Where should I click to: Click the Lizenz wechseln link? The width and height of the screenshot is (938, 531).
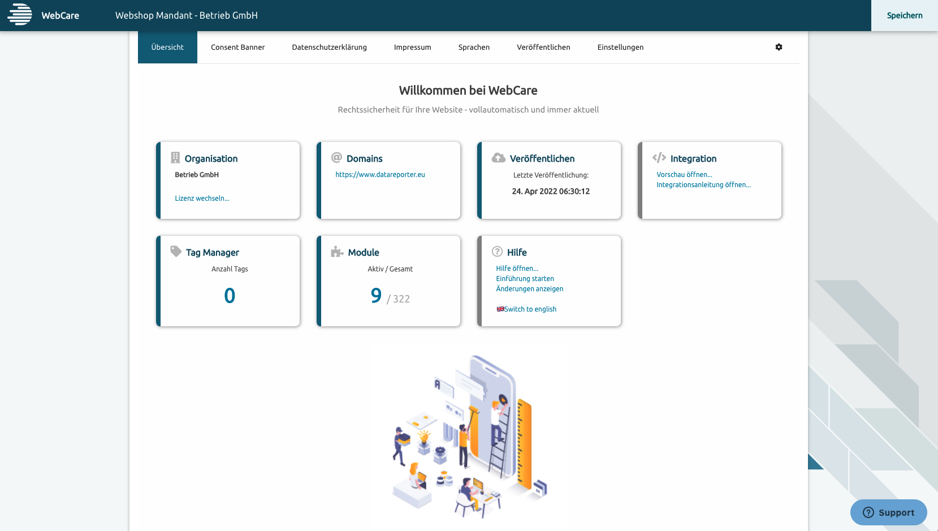point(202,198)
